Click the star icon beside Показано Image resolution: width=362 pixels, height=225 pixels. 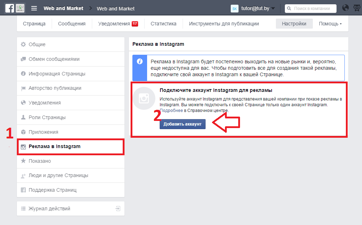pos(23,161)
